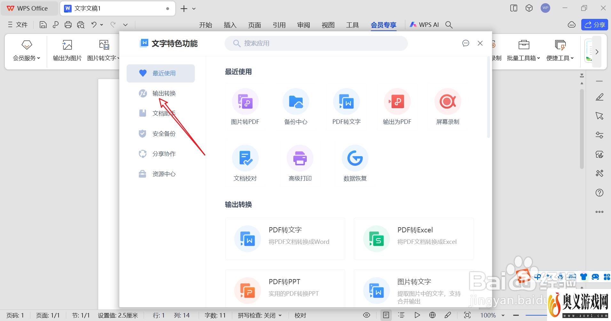The height and width of the screenshot is (321, 611).
Task: Open the PDF转Excel card
Action: pos(414,239)
